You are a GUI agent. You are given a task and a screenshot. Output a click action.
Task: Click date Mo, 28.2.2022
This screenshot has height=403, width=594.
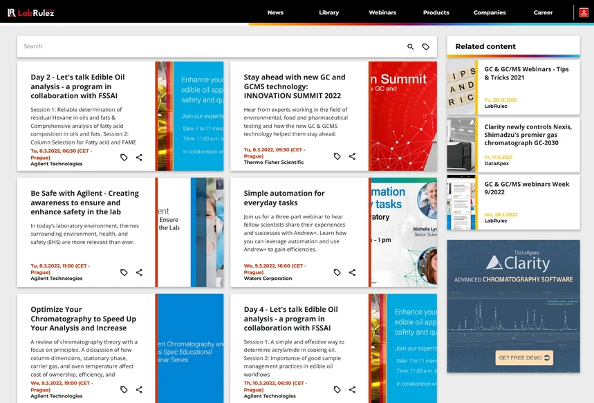(x=501, y=214)
